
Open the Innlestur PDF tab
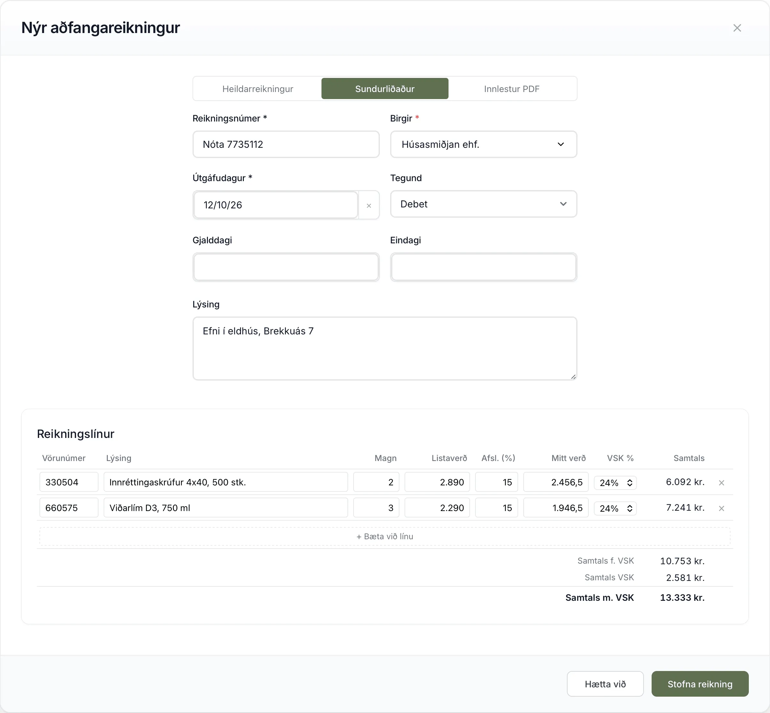click(512, 89)
